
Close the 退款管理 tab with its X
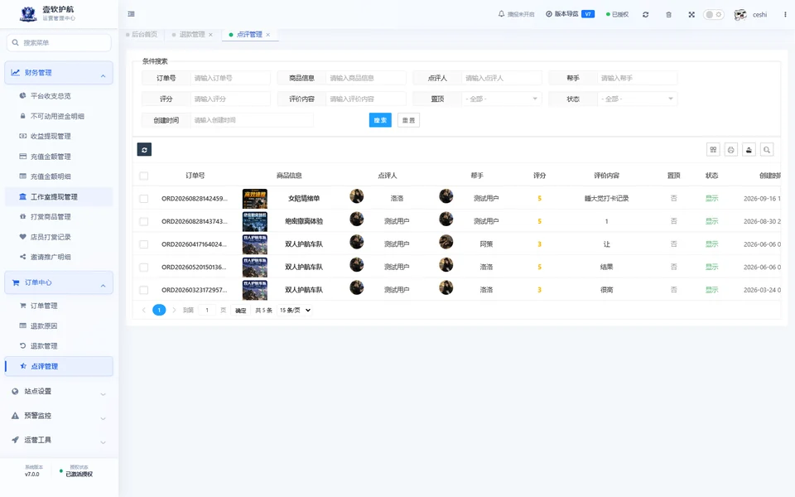(x=210, y=35)
